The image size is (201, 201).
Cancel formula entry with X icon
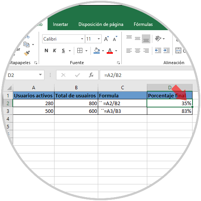tap(63, 75)
